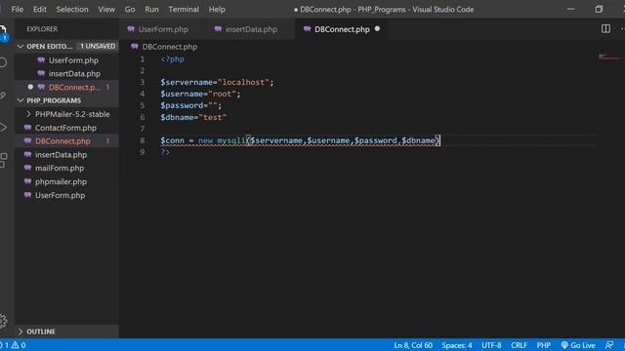Open phpmailer.php in the file tree
Image resolution: width=625 pixels, height=351 pixels.
pos(61,181)
